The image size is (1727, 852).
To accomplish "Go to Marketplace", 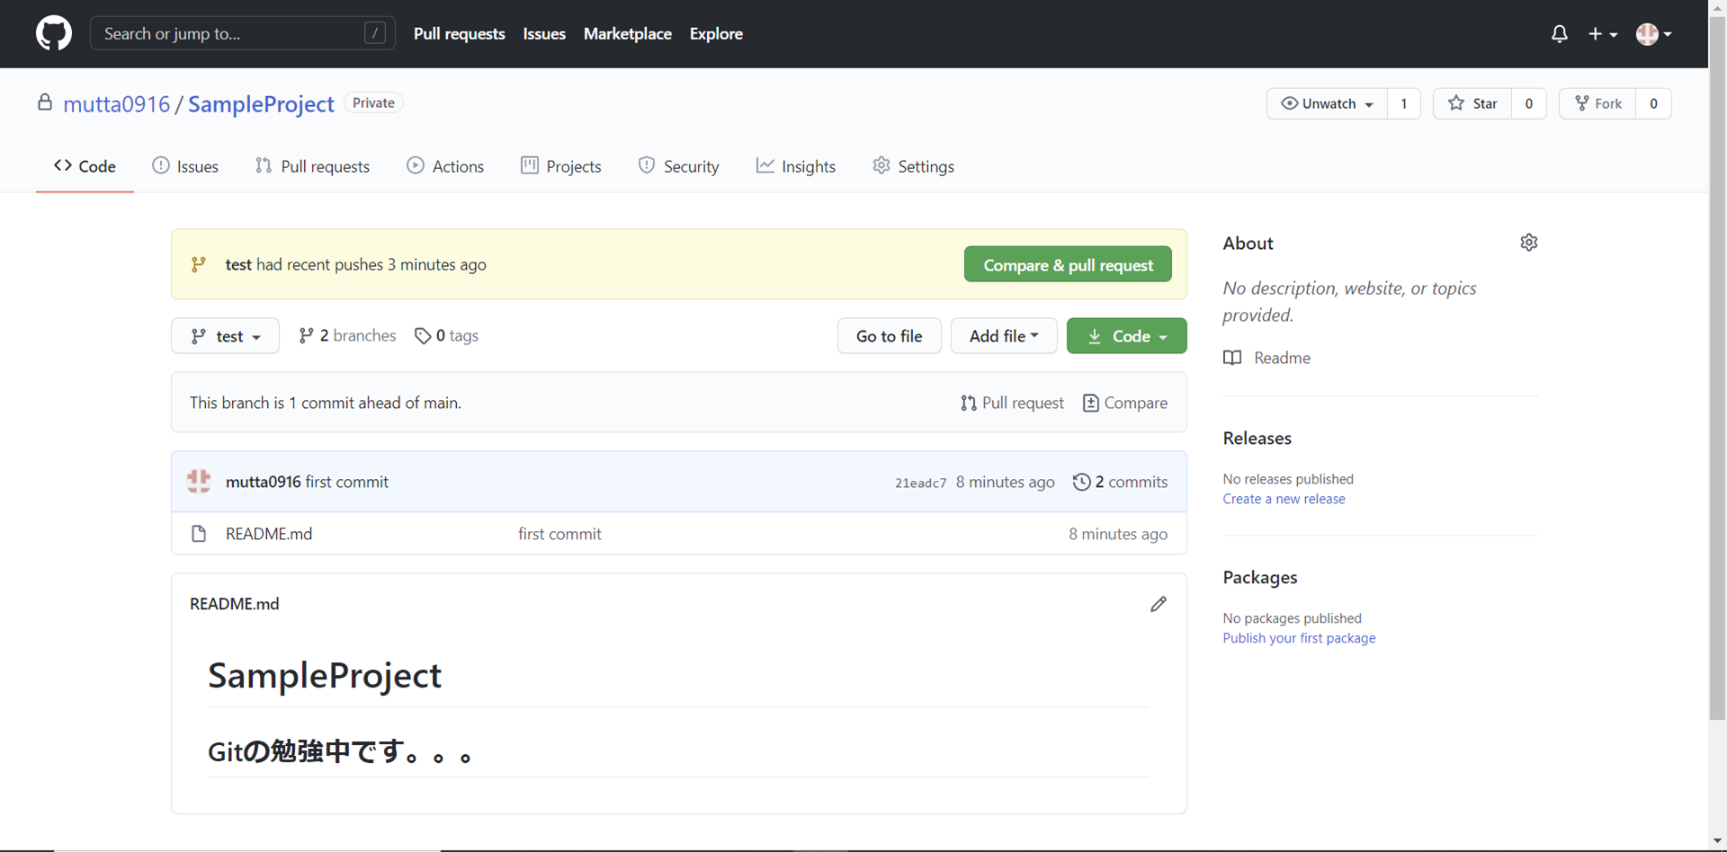I will [628, 33].
